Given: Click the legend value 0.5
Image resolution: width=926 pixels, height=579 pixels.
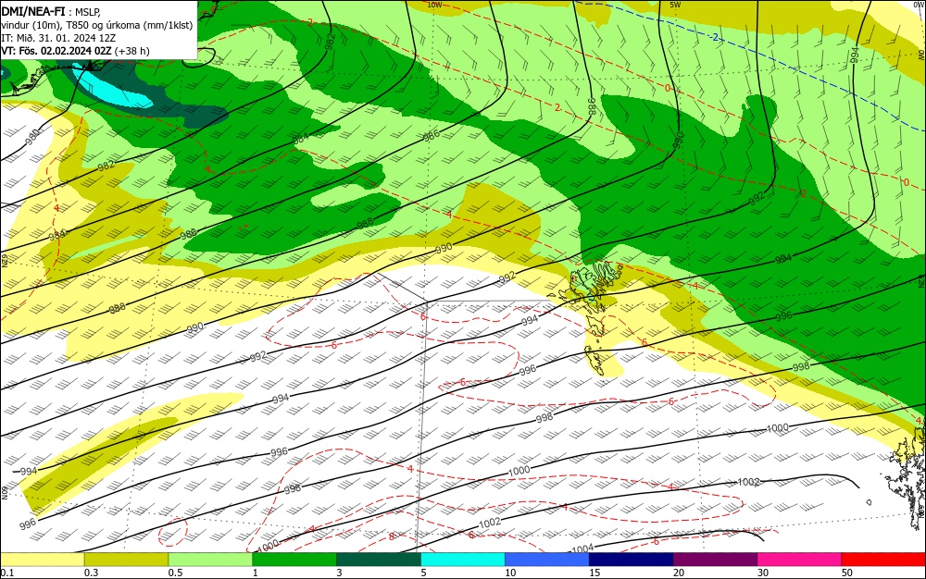Looking at the screenshot, I should click(x=175, y=573).
